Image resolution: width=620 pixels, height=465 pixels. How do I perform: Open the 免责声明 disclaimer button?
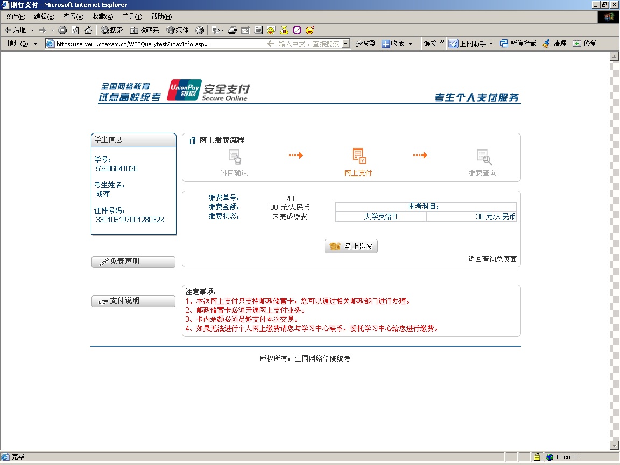[133, 262]
